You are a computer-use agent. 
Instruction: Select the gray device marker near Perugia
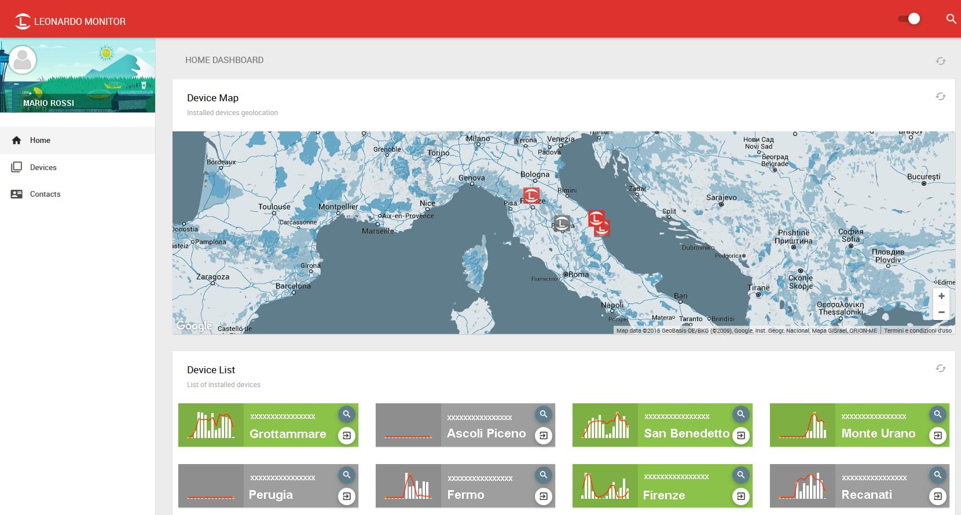tap(562, 223)
